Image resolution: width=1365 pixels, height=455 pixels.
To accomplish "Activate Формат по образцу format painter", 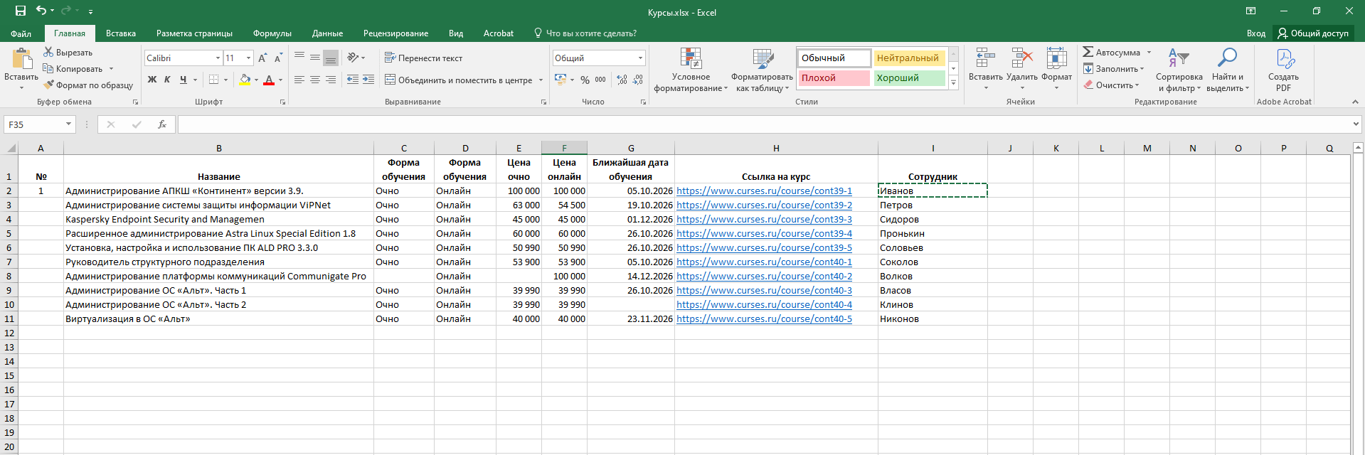I will (x=88, y=85).
